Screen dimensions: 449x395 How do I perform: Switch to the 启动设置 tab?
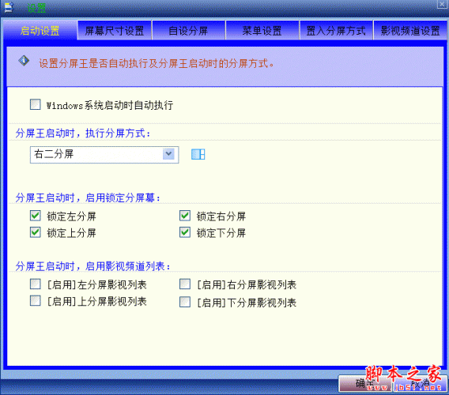click(x=40, y=31)
